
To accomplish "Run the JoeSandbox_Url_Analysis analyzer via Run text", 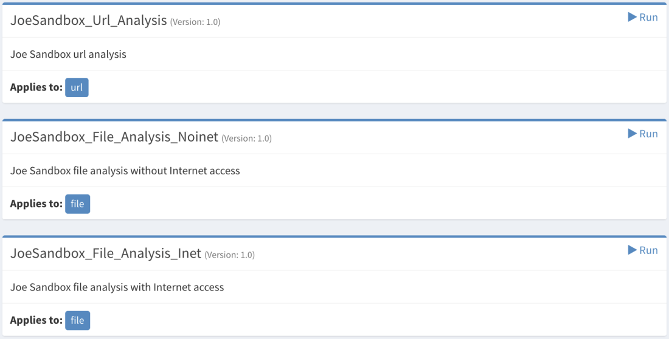I will tap(648, 17).
